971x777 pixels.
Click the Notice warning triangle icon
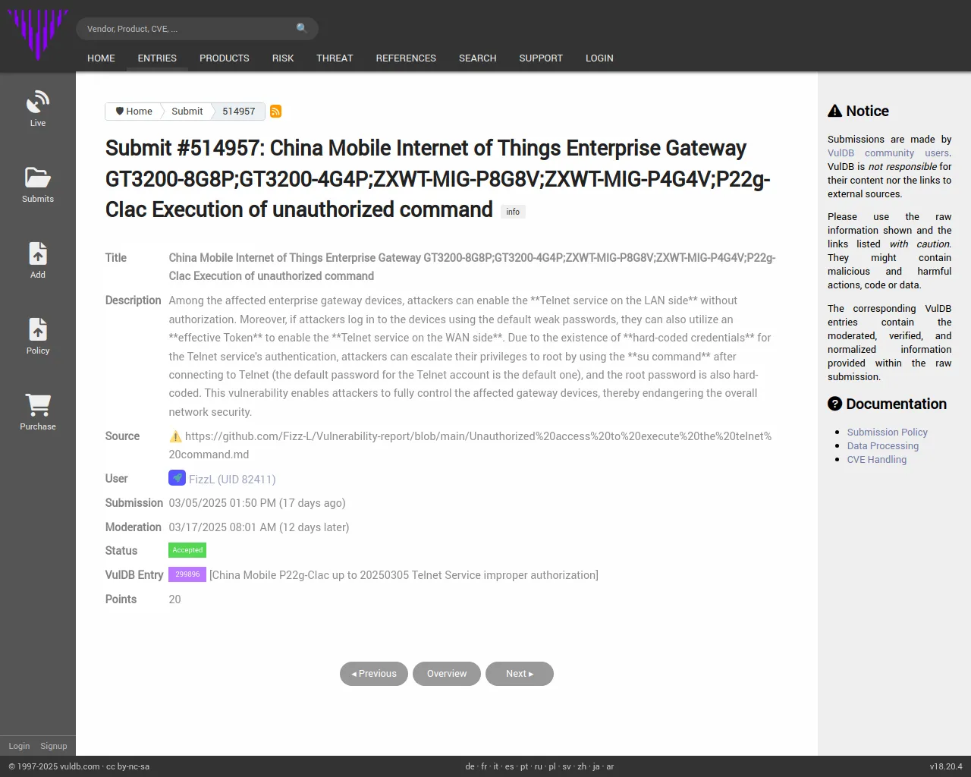pyautogui.click(x=835, y=111)
